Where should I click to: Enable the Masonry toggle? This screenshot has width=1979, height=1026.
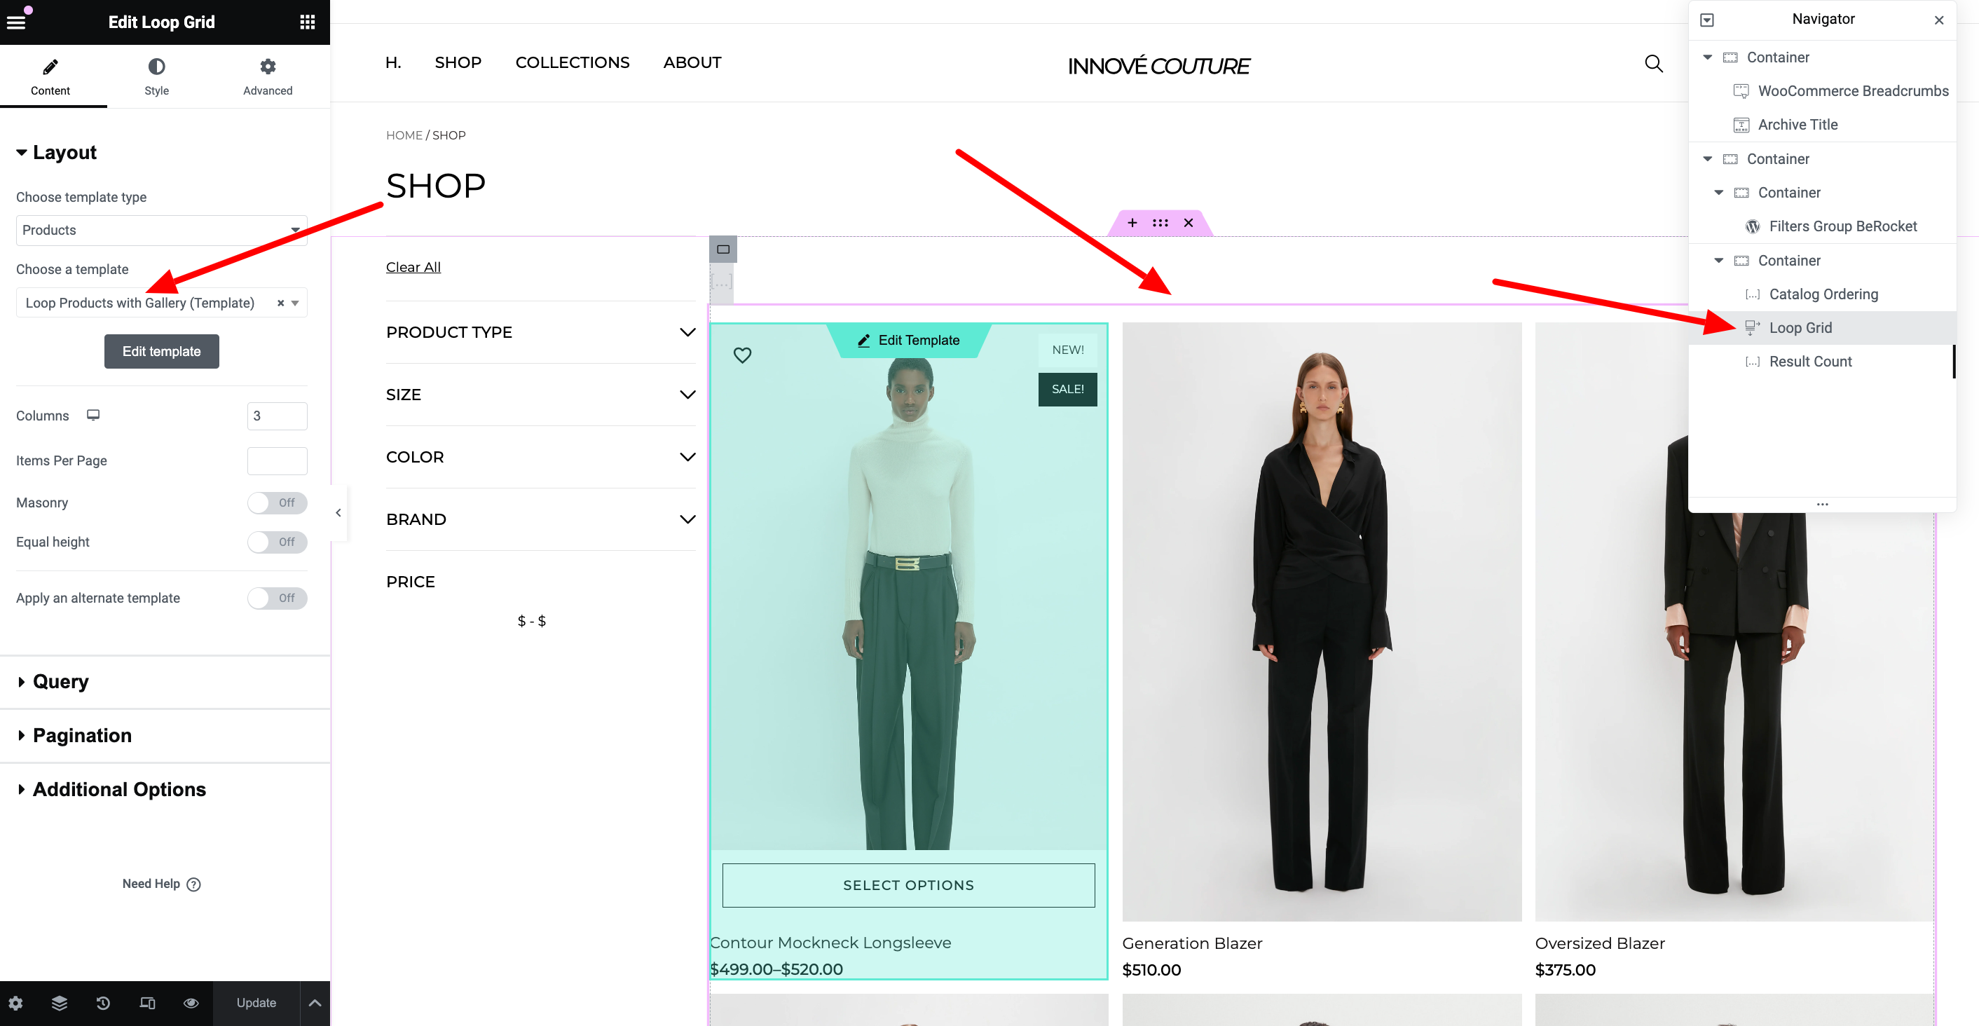click(x=277, y=502)
